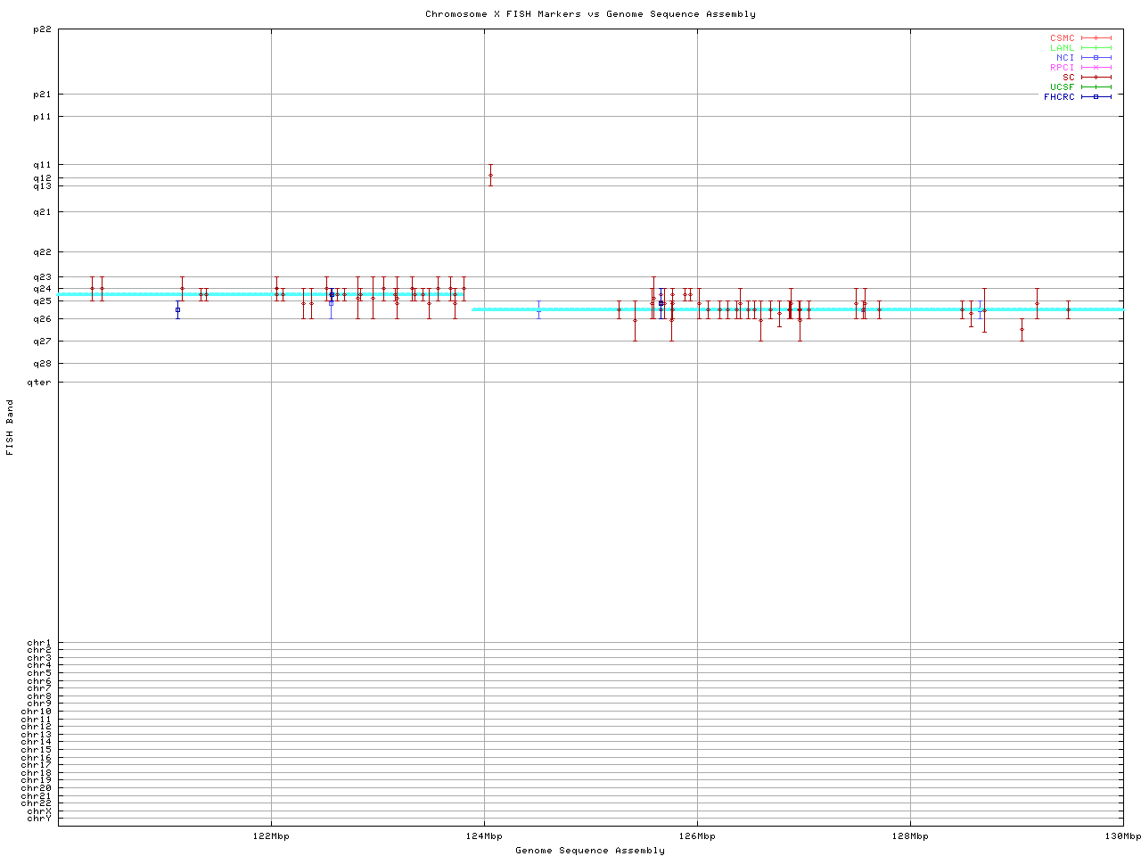Click the SC legend label
1141x856 pixels.
1068,78
